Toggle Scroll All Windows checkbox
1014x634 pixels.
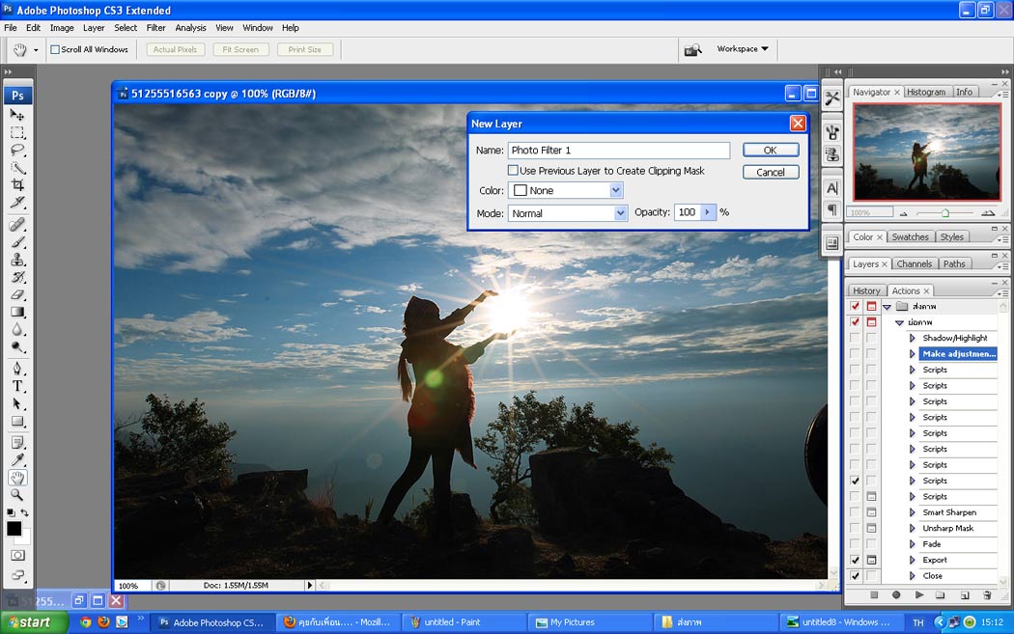pos(55,49)
